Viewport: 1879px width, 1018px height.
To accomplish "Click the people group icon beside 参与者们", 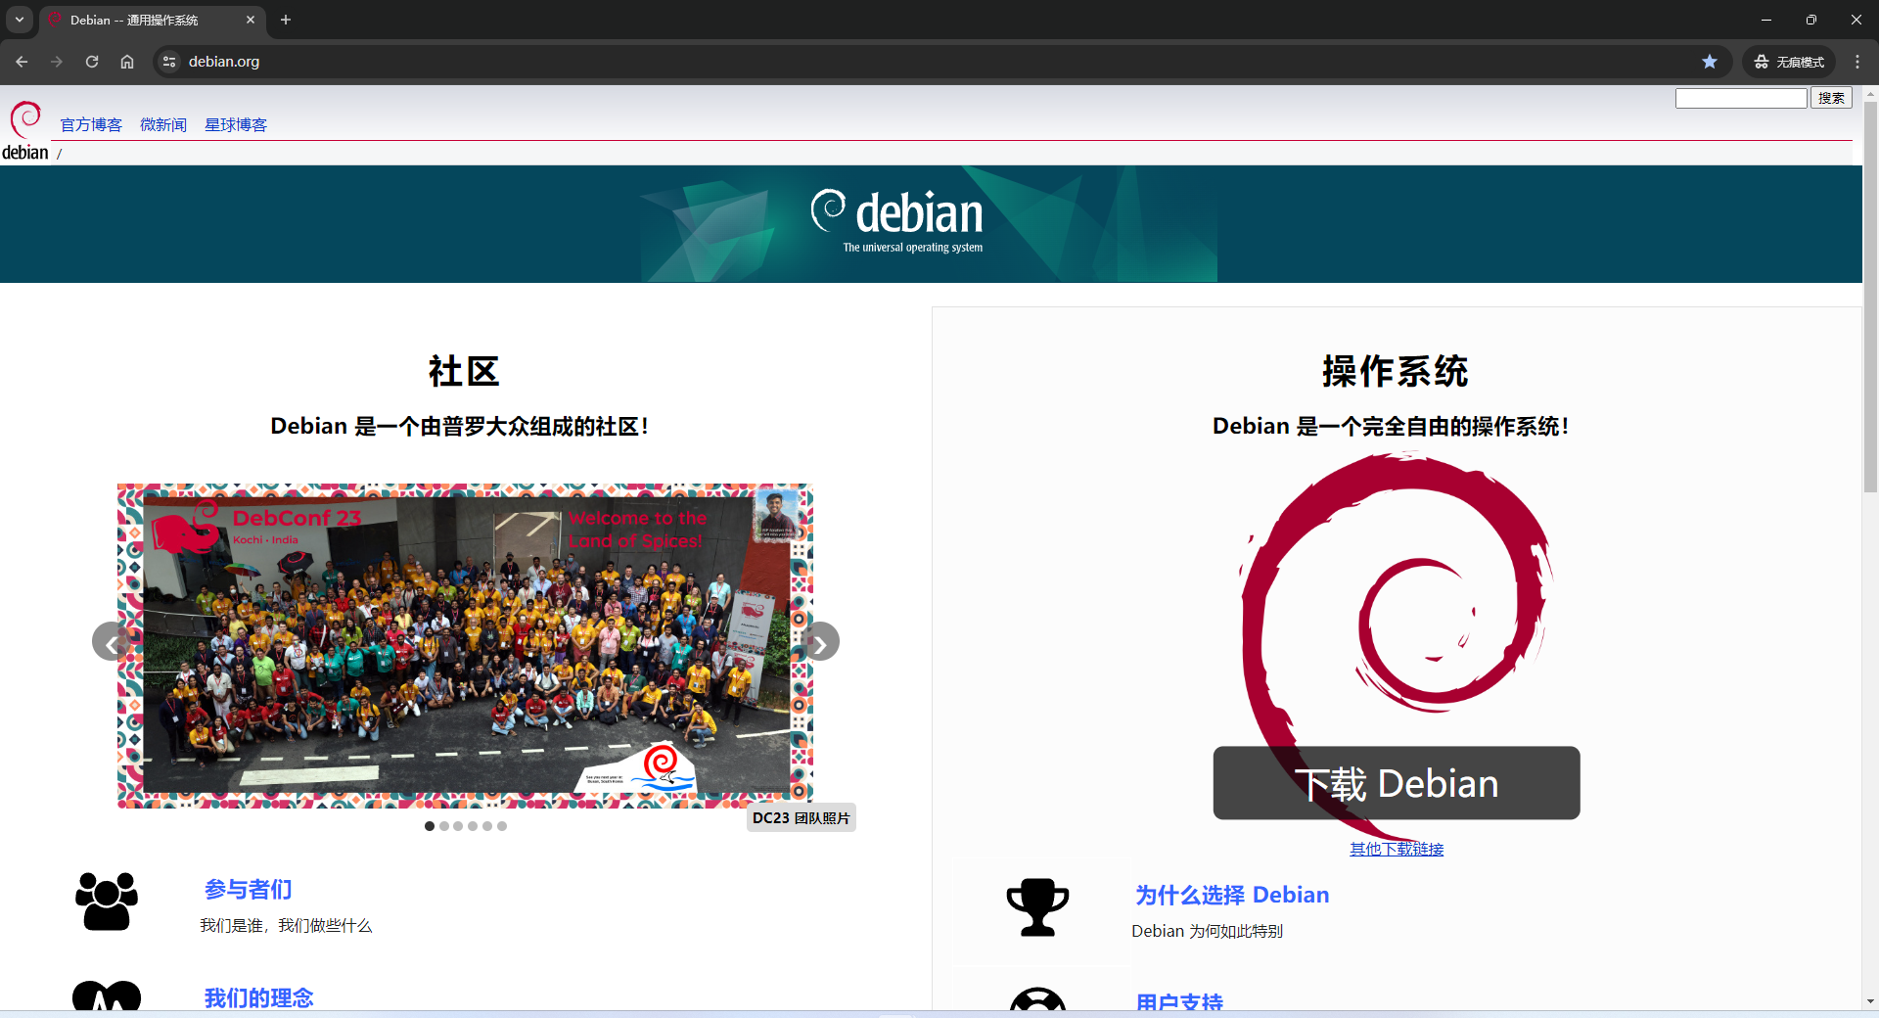I will [x=107, y=901].
